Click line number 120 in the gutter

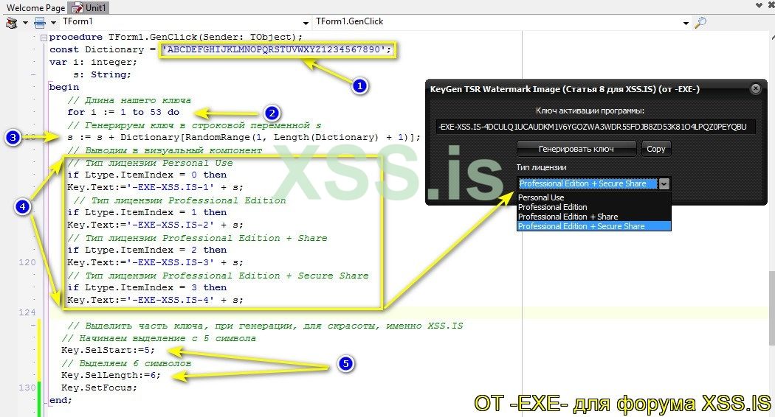click(27, 262)
